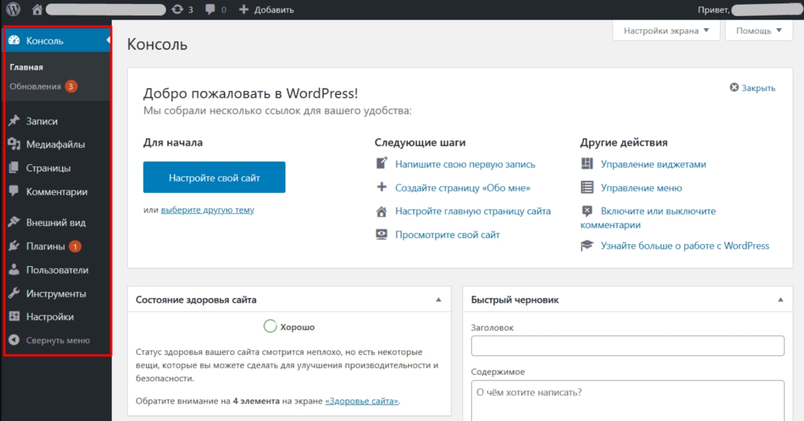Open the Внешний вид menu

coord(56,223)
